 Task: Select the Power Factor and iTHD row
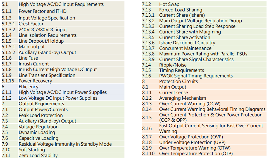[x=63, y=11]
